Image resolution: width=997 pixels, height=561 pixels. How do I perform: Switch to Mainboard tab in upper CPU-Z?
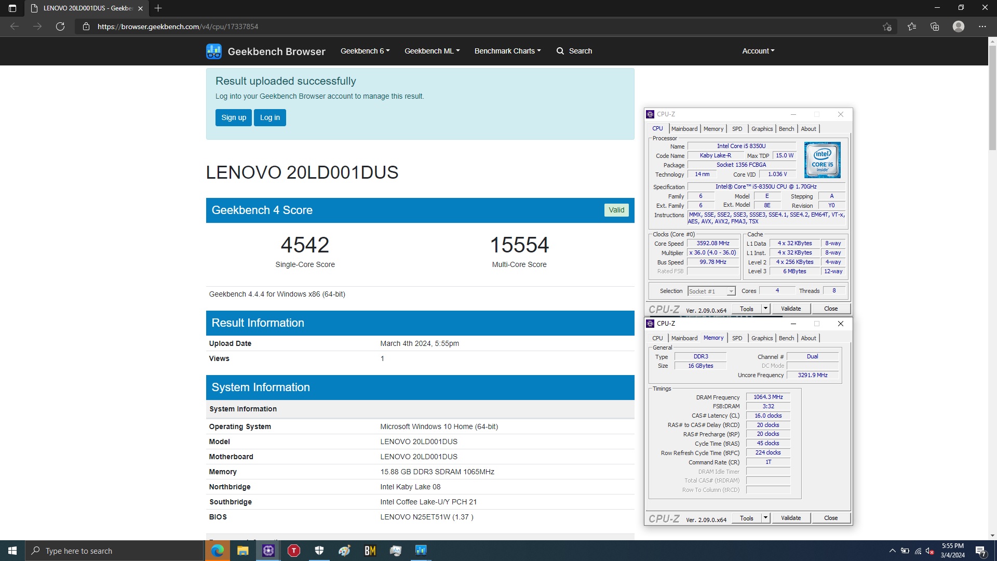point(684,129)
